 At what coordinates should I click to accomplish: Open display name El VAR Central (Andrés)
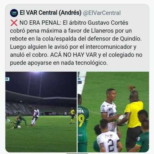tap(50, 13)
